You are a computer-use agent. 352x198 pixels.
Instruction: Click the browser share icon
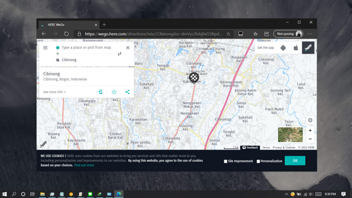(267, 34)
